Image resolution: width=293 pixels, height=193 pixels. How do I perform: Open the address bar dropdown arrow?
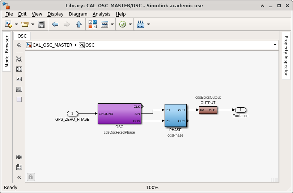(x=275, y=44)
